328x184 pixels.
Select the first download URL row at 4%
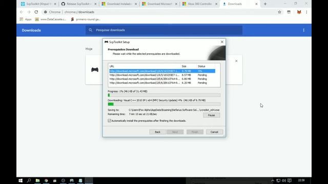(162, 71)
